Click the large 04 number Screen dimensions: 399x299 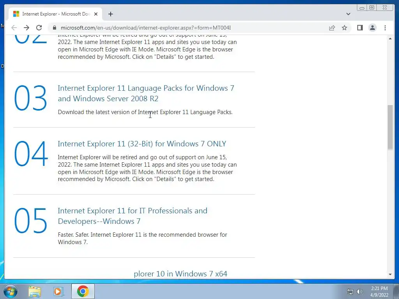[31, 153]
